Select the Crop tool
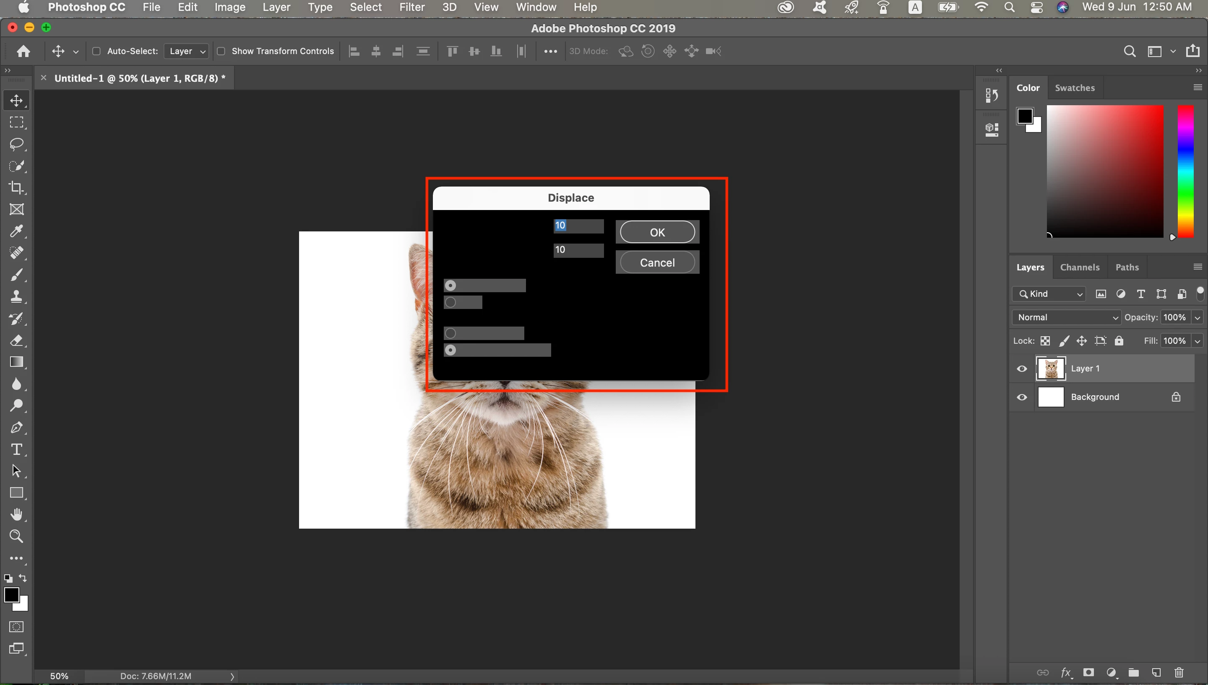 [16, 187]
